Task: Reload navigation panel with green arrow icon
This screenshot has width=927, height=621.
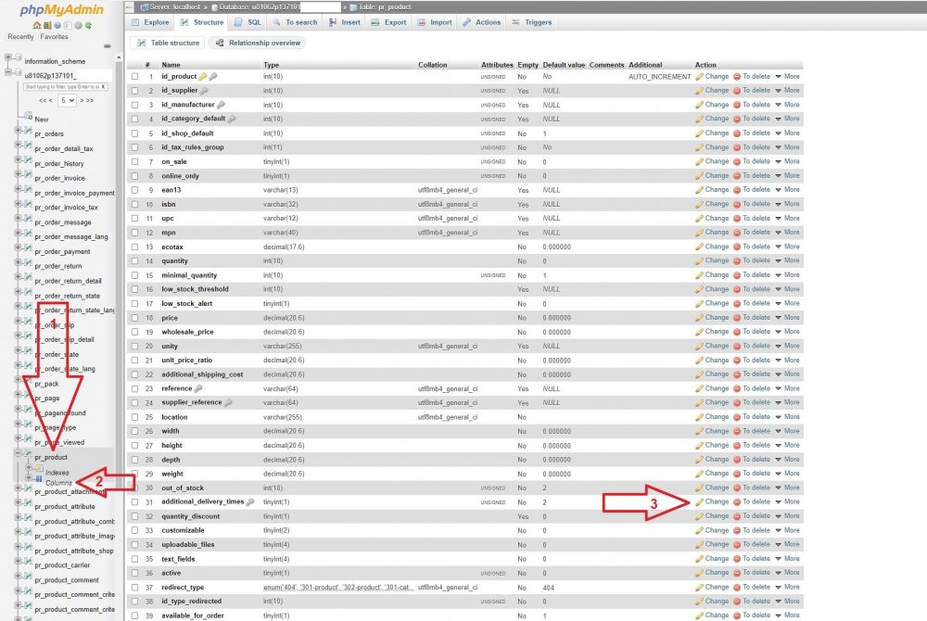Action: (88, 25)
